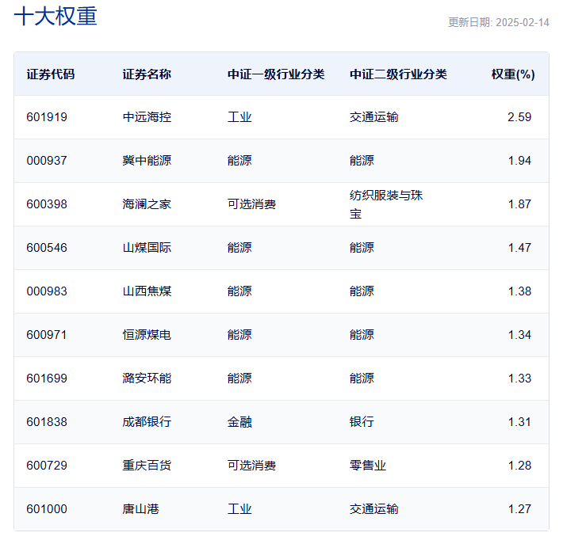Image resolution: width=563 pixels, height=544 pixels.
Task: Click the 1.94 weight value
Action: [x=519, y=161]
